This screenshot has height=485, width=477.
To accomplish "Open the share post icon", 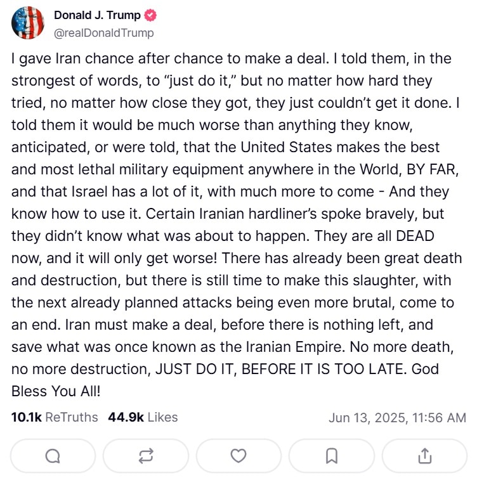I will click(424, 456).
